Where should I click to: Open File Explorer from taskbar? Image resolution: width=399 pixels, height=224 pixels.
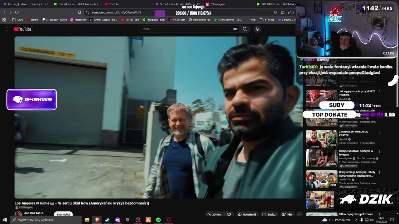[87, 220]
